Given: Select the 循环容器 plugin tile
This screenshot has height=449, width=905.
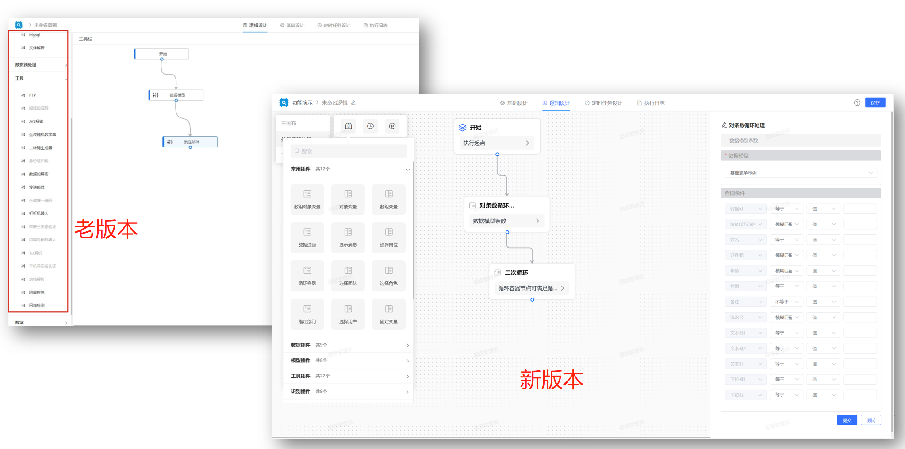Looking at the screenshot, I should coord(307,276).
